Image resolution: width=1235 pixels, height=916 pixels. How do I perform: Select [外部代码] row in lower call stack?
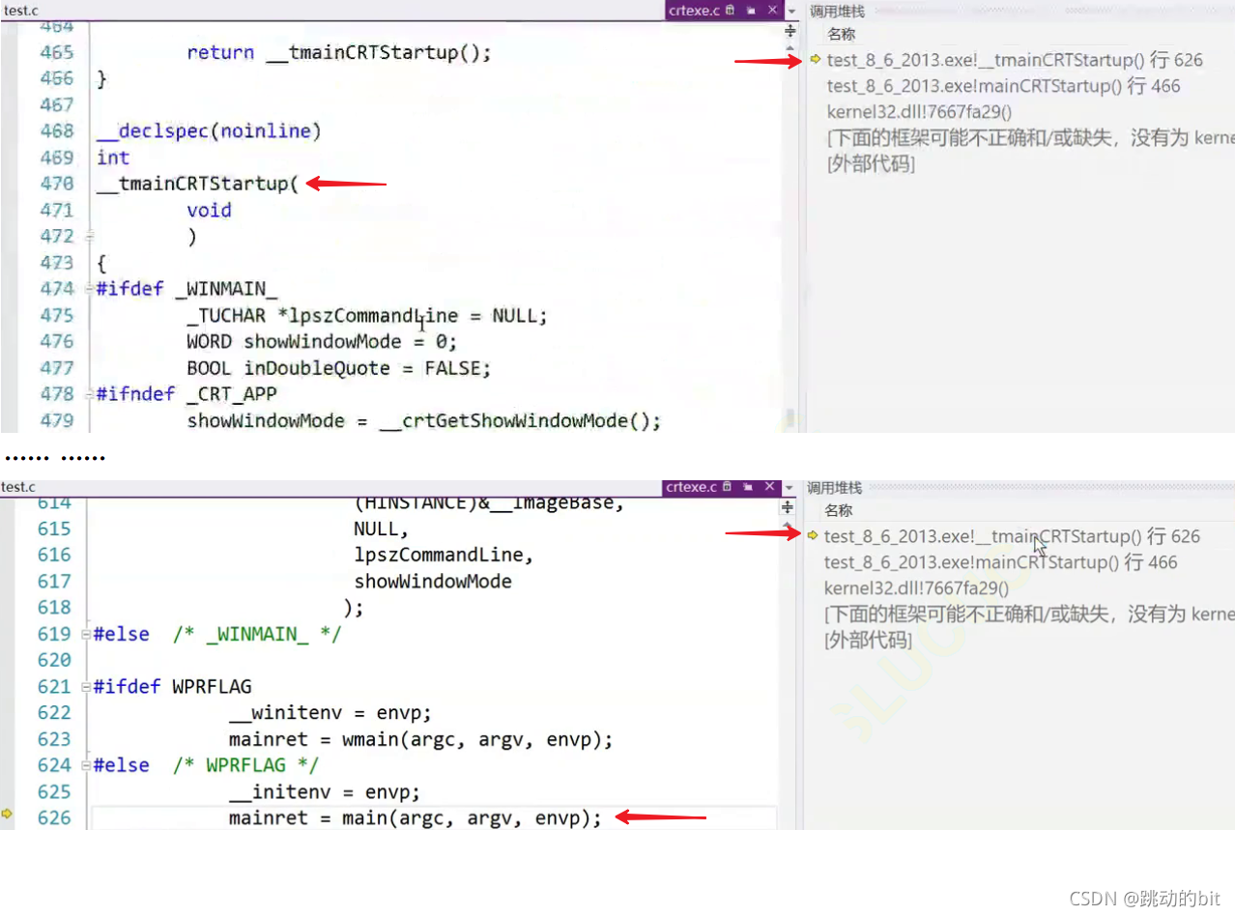(x=867, y=641)
